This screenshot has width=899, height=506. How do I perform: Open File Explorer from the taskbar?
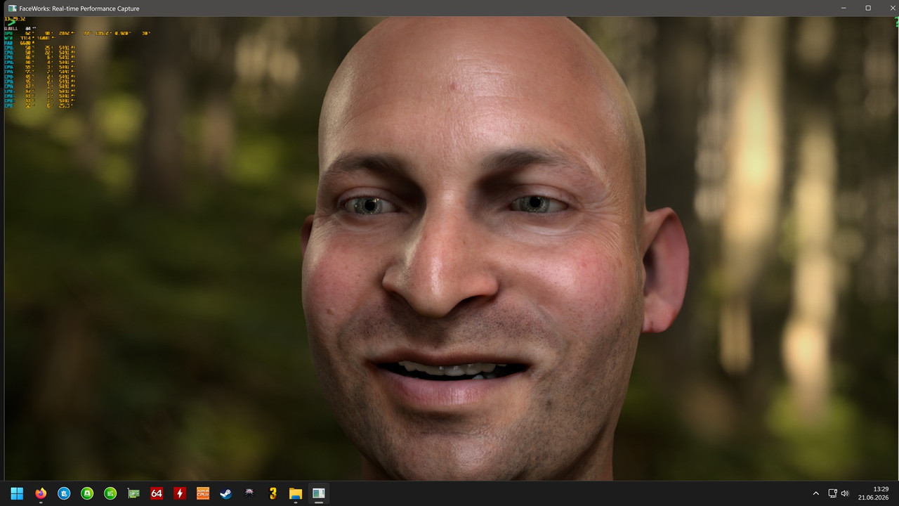(296, 493)
